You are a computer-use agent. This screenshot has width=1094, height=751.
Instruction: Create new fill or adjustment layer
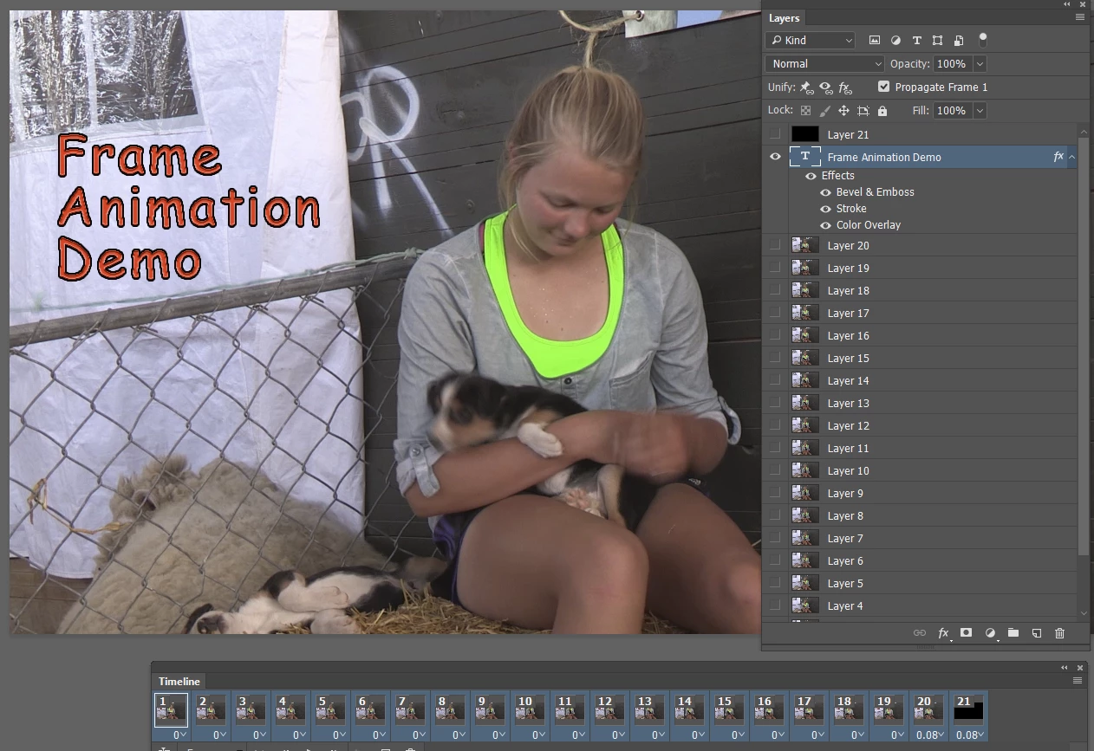[990, 633]
